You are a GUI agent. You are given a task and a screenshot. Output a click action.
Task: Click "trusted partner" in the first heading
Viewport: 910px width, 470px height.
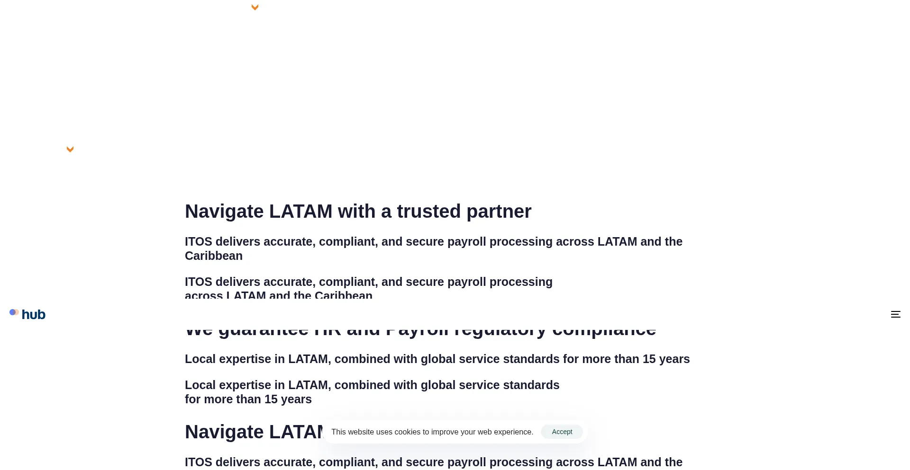pyautogui.click(x=464, y=211)
